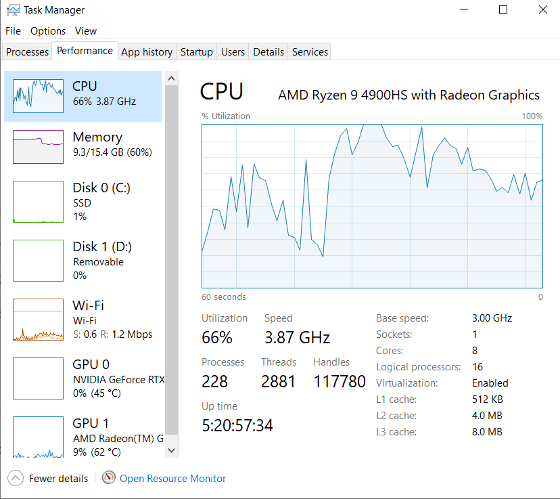Image resolution: width=560 pixels, height=499 pixels.
Task: Go to the Services tab
Action: [x=310, y=52]
